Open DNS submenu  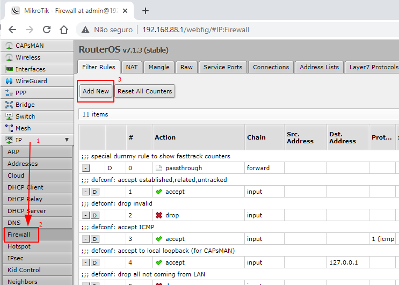click(x=37, y=223)
